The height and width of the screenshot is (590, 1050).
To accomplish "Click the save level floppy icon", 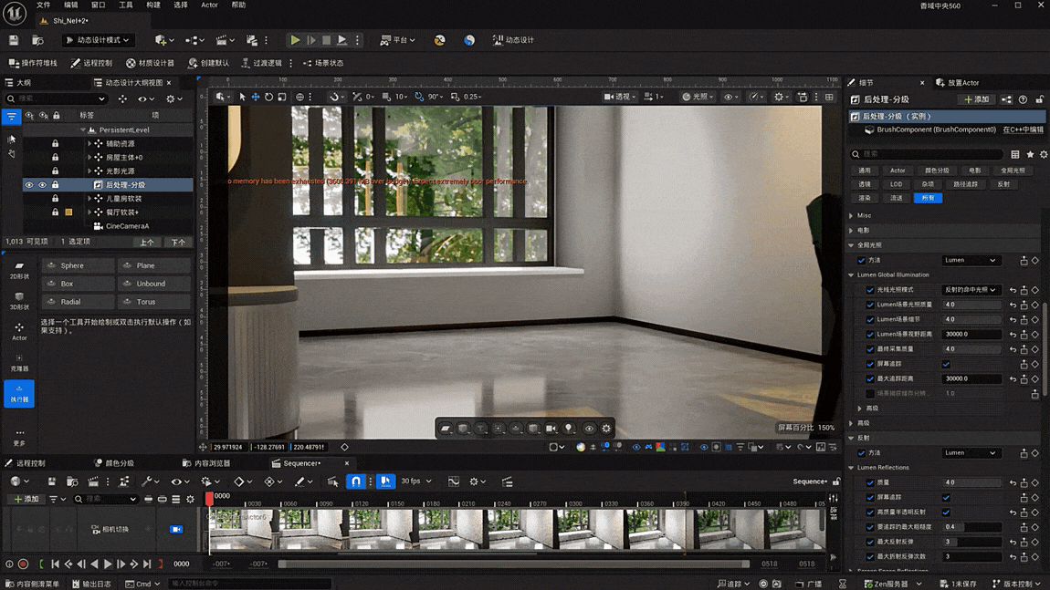I will 14,40.
